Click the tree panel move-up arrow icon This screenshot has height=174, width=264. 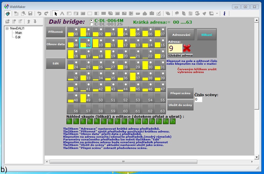29,21
